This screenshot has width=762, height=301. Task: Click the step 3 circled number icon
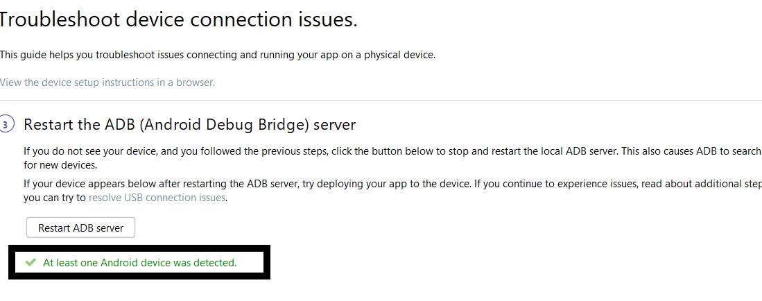[x=6, y=125]
